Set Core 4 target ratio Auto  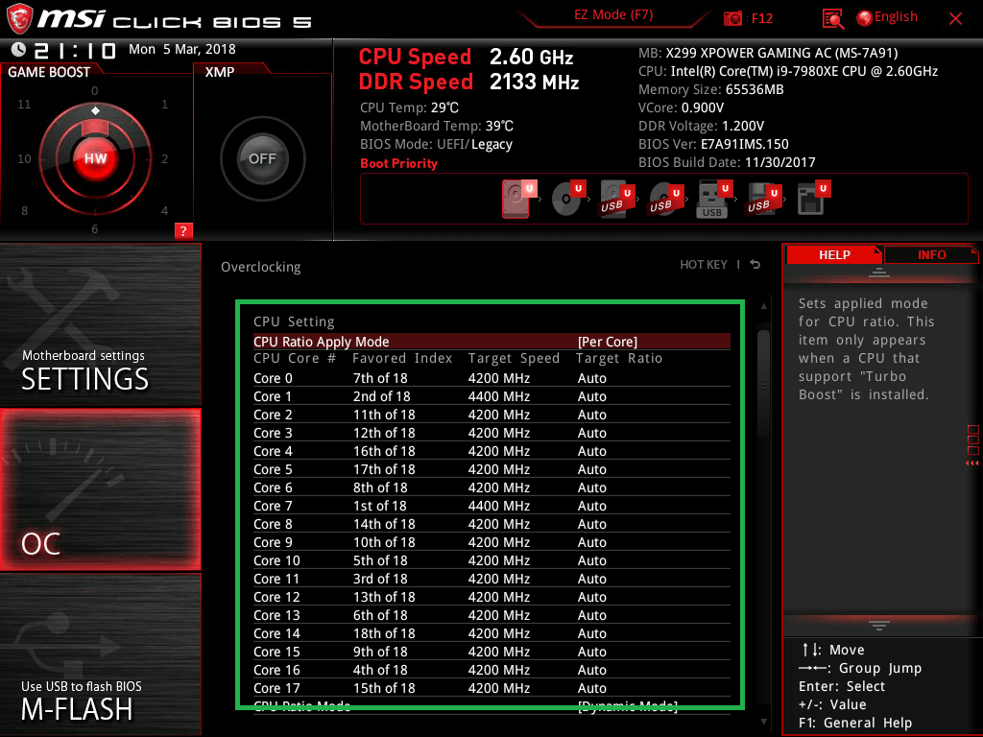tap(591, 451)
